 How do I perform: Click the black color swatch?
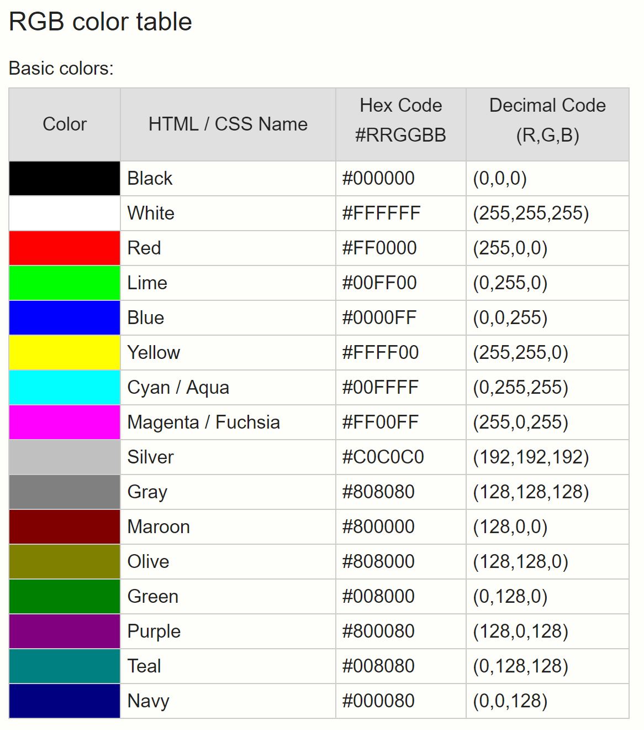pos(65,179)
